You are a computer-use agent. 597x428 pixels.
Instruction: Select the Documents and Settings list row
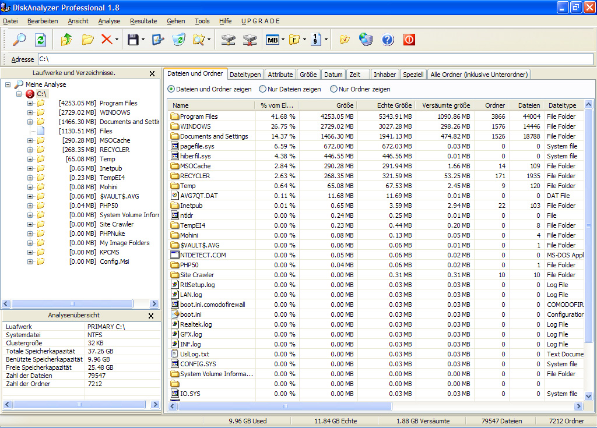377,136
